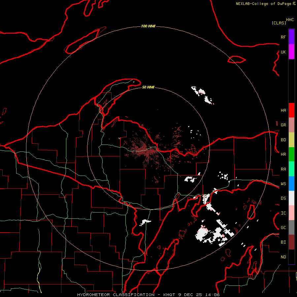Click the GR legend label
Image resolution: width=297 pixels, height=297 pixels.
coord(283,125)
